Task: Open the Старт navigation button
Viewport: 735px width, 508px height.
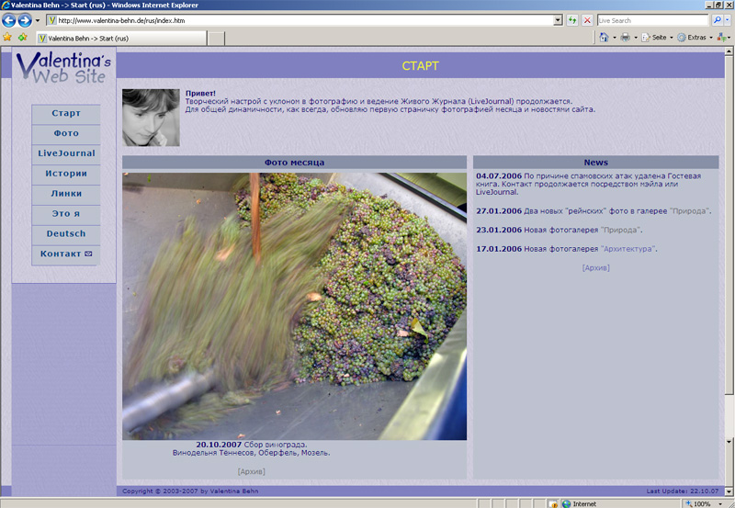Action: [66, 113]
